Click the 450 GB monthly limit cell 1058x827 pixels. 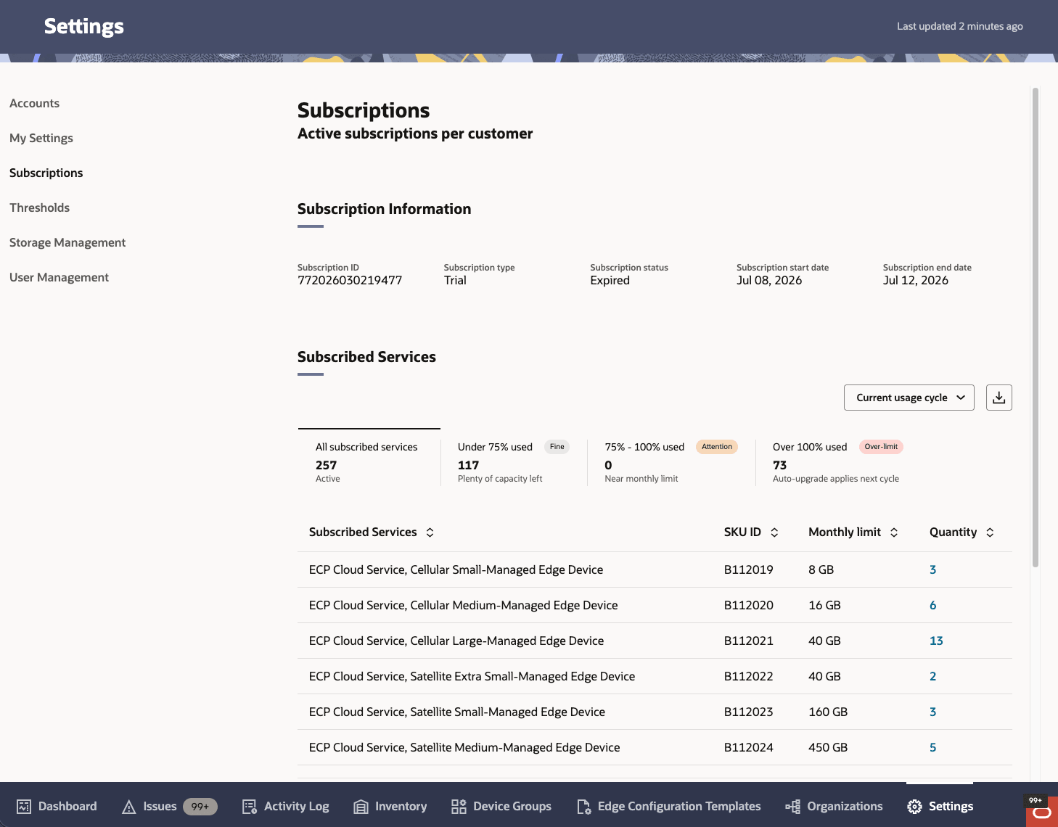pyautogui.click(x=828, y=747)
